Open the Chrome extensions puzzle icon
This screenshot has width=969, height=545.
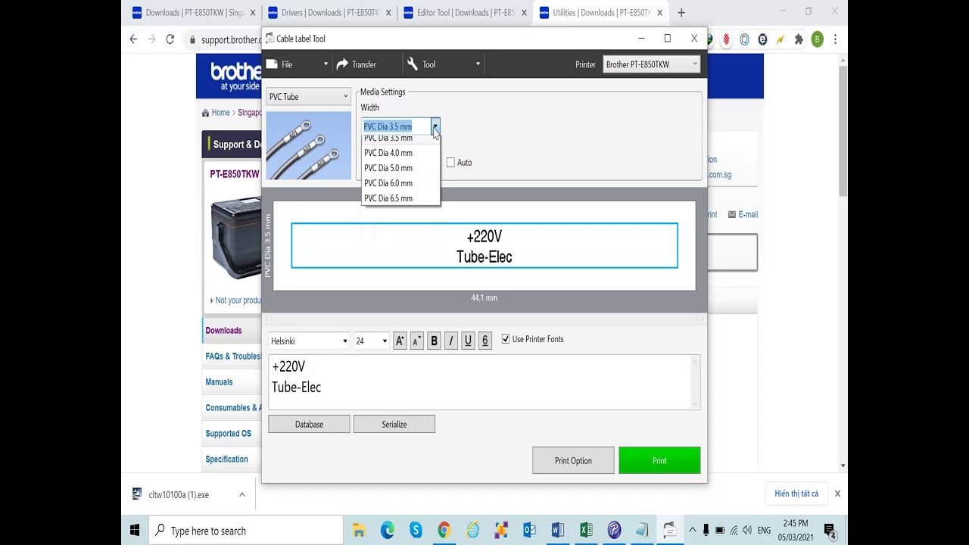click(x=799, y=39)
